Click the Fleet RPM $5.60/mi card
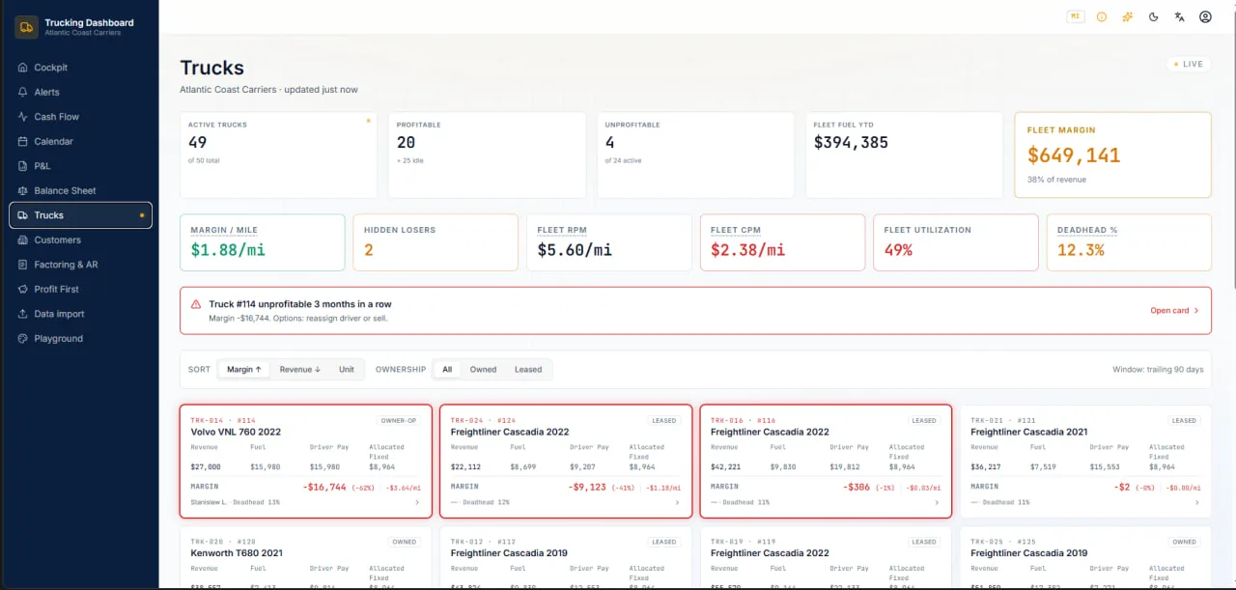The image size is (1236, 590). click(609, 242)
